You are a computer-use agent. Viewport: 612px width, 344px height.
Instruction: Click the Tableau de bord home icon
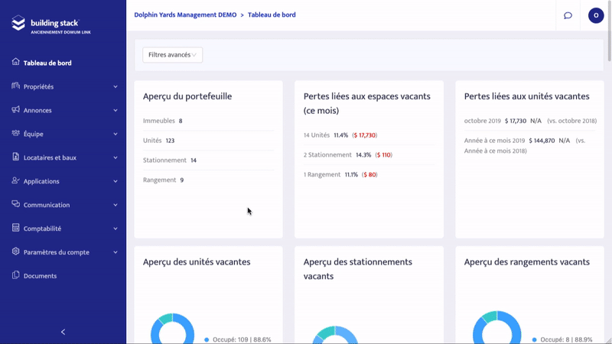(x=15, y=62)
